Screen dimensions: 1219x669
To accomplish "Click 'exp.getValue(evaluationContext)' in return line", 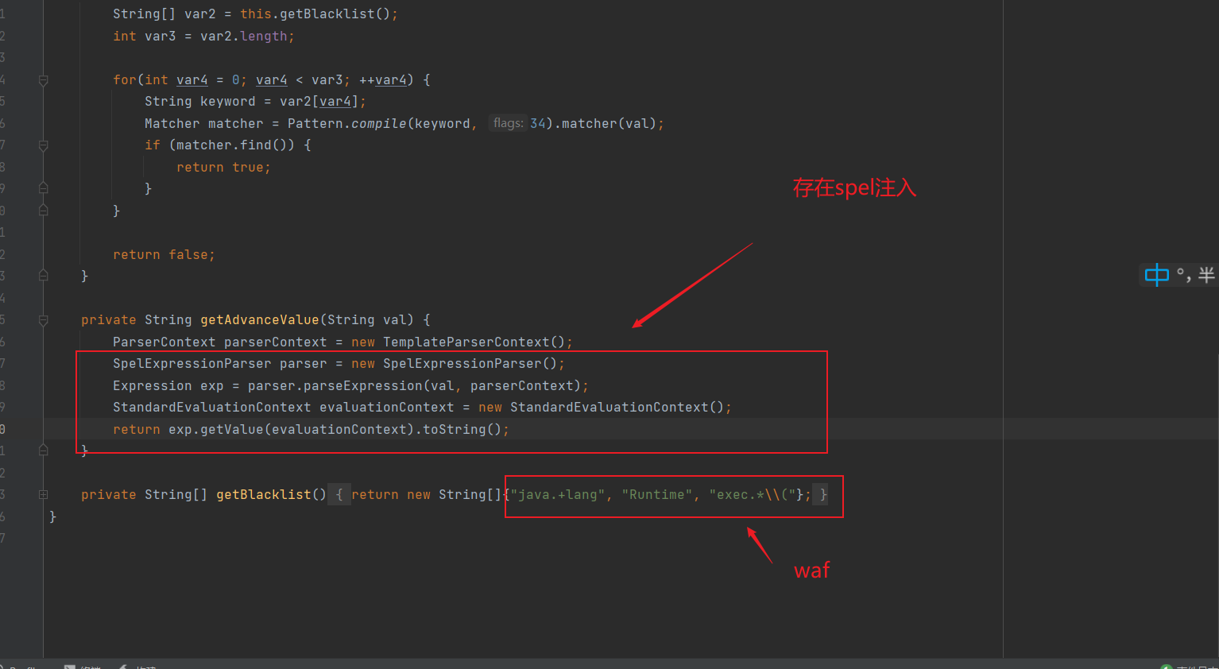I will point(292,429).
